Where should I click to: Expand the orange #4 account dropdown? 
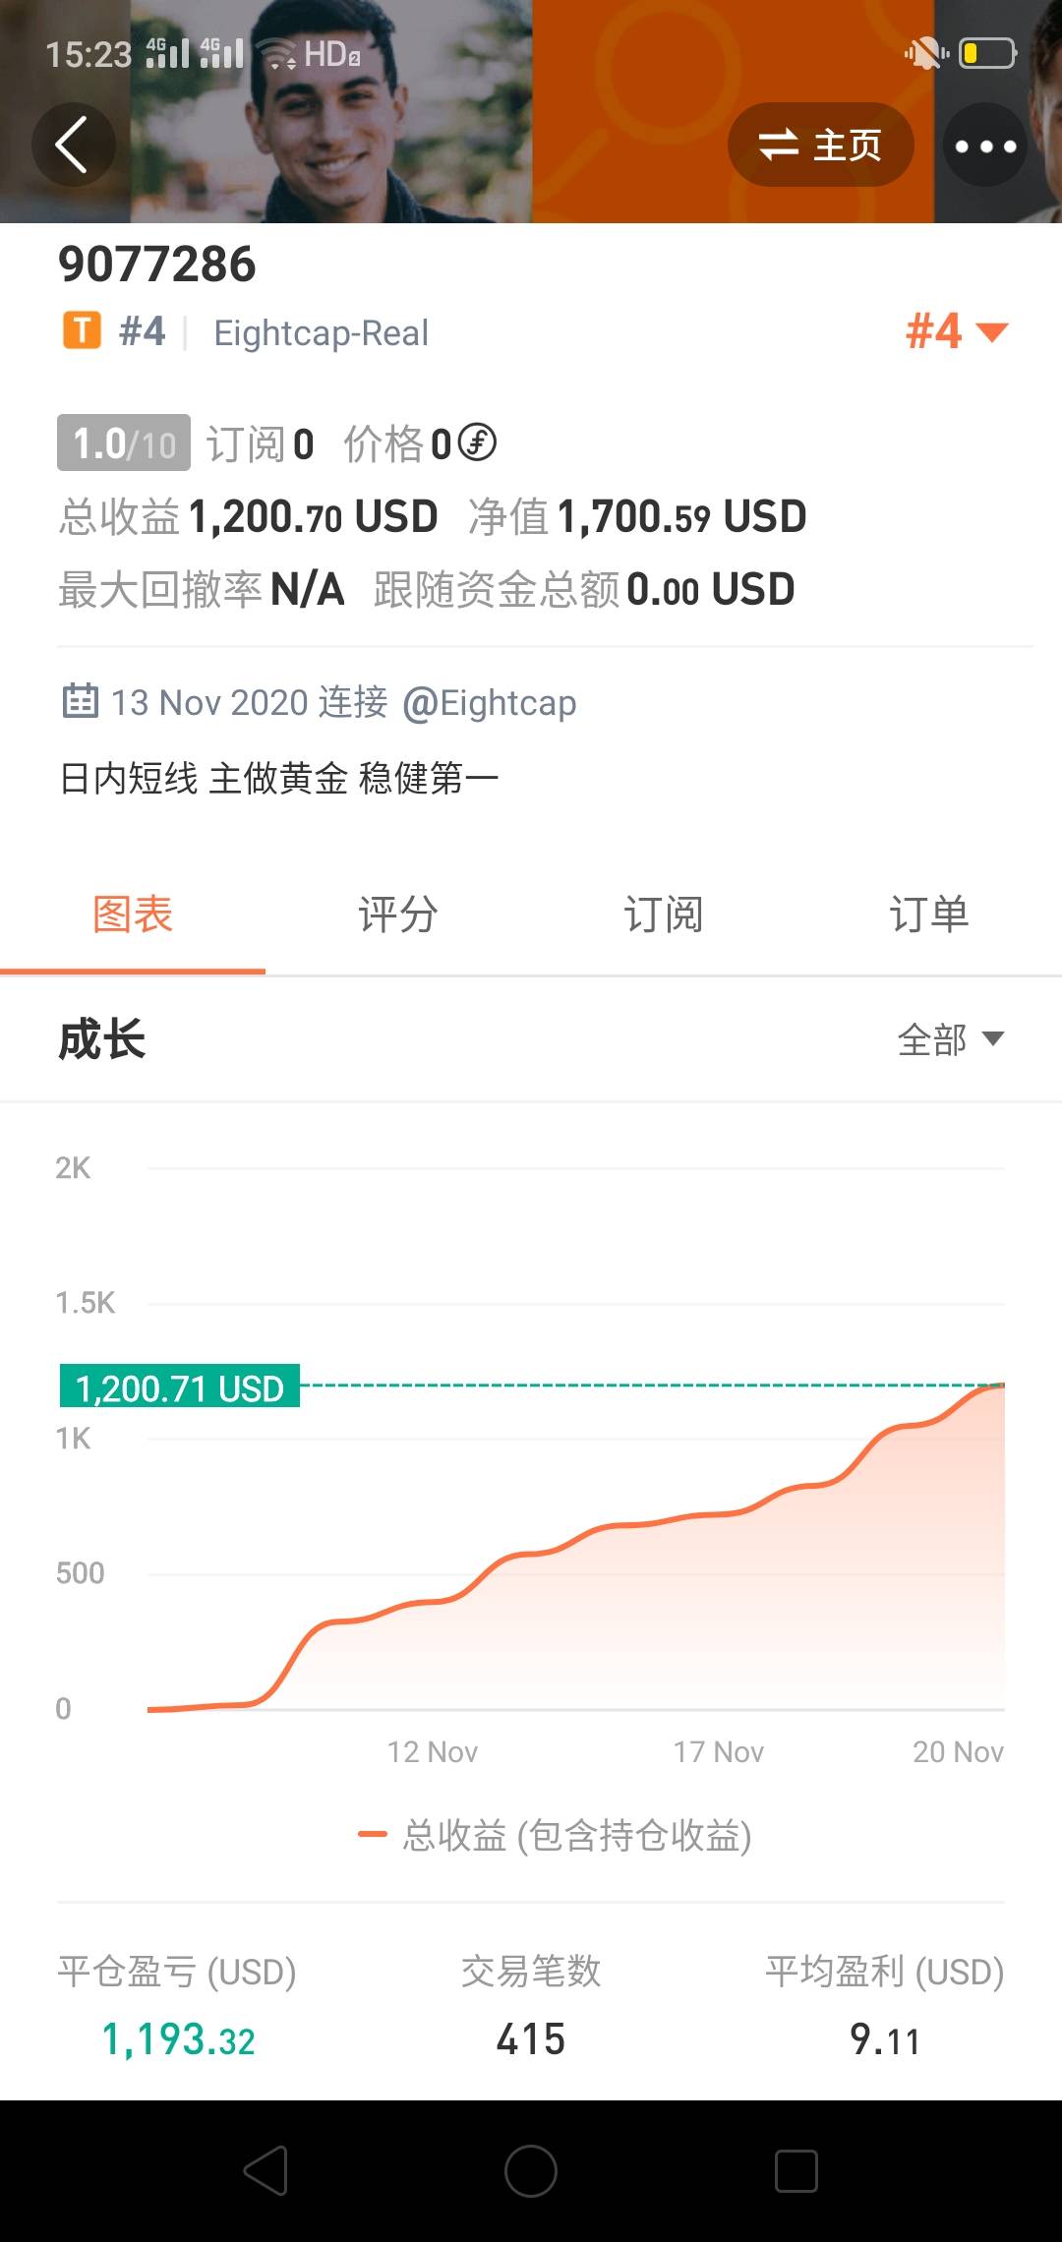[x=956, y=331]
